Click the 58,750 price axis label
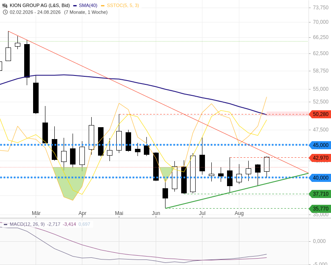This screenshot has height=265, width=331. (321, 71)
